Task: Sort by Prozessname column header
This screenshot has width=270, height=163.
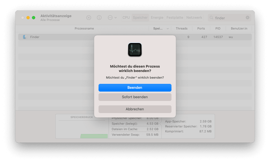Action: tap(84, 28)
